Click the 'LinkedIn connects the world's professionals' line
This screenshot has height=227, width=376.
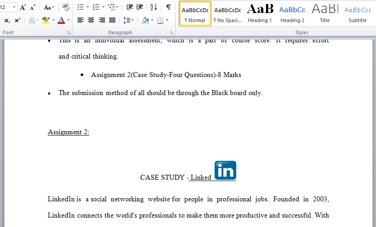tap(188, 215)
